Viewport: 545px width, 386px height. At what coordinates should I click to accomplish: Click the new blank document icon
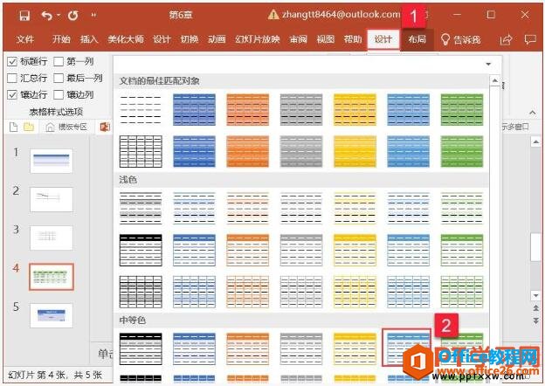tap(13, 127)
